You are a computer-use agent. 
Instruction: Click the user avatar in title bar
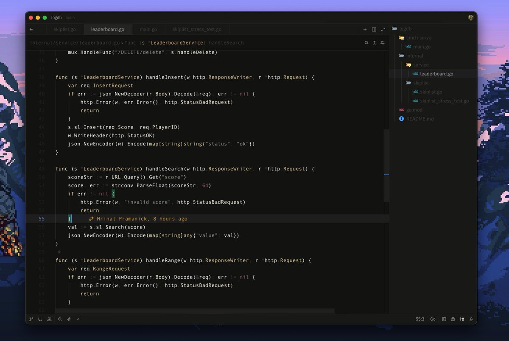(471, 17)
